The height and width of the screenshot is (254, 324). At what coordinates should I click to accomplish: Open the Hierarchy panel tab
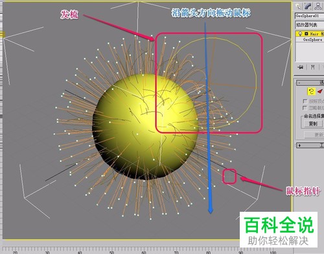click(318, 6)
